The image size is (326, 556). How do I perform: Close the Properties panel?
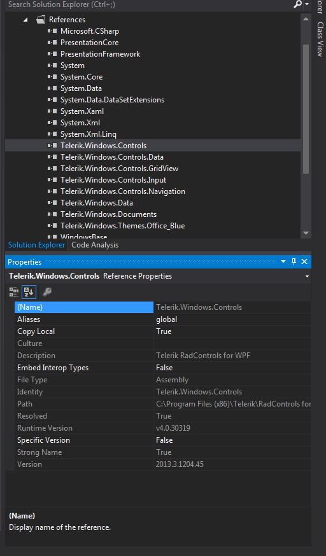click(304, 261)
